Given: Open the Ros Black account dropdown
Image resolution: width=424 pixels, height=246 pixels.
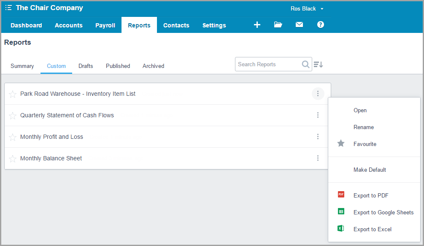Looking at the screenshot, I should click(x=307, y=8).
